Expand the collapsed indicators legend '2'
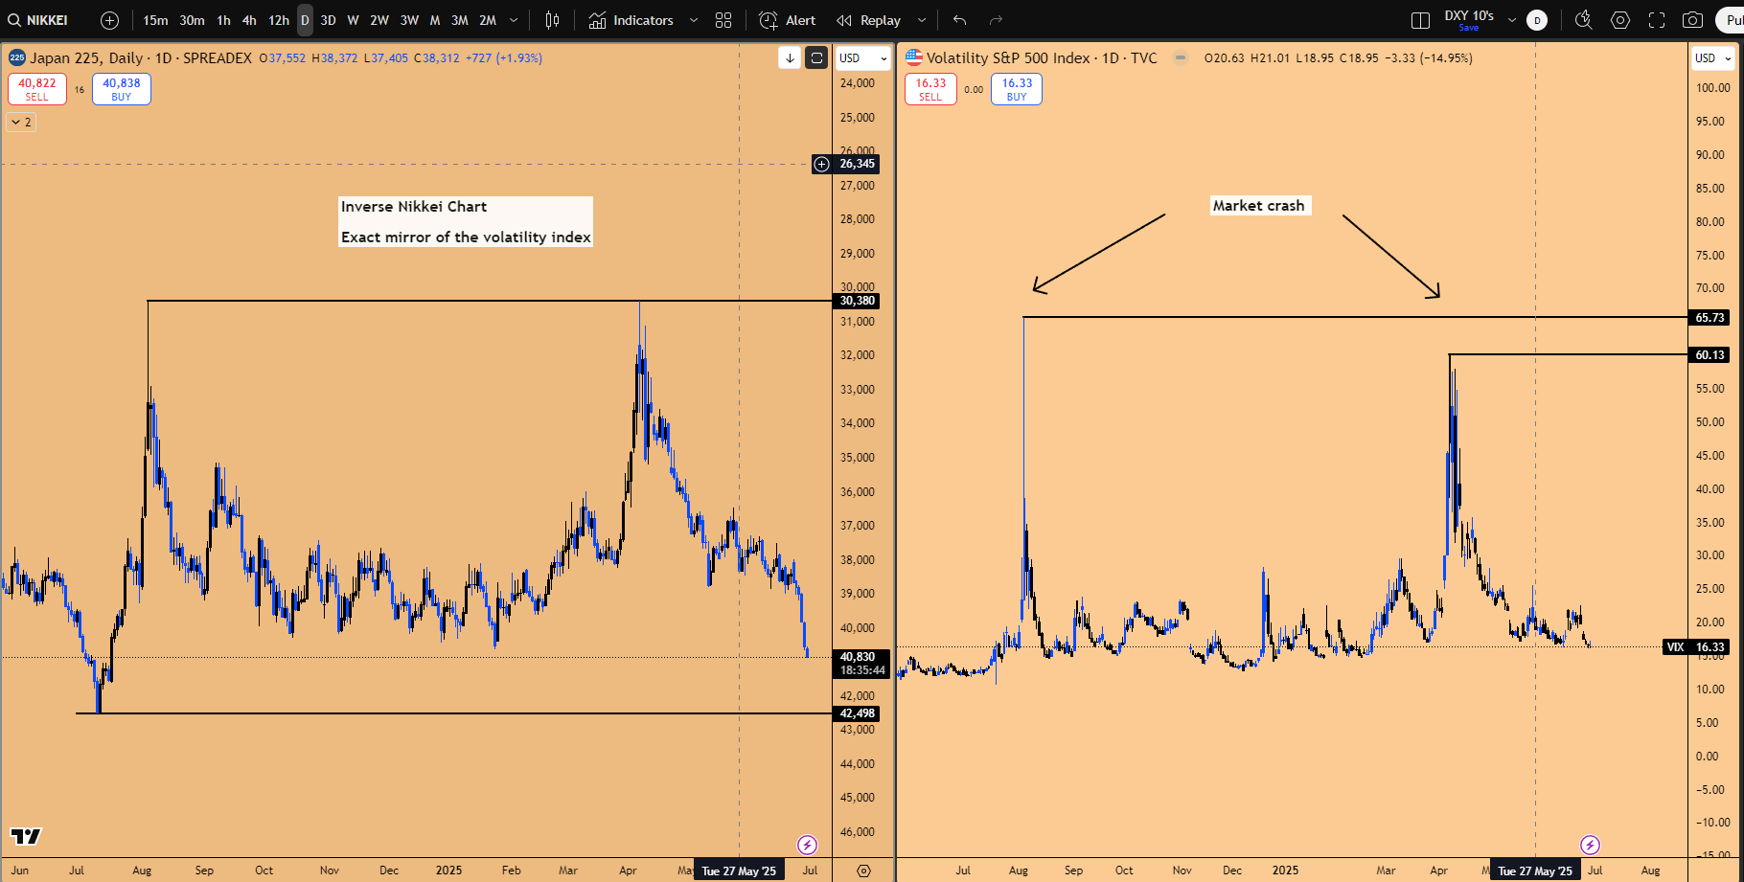The image size is (1744, 882). (21, 122)
